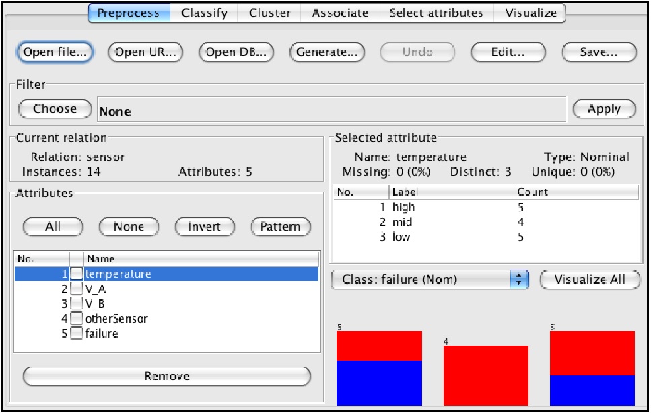Remove the selected attributes
The width and height of the screenshot is (651, 415).
167,376
